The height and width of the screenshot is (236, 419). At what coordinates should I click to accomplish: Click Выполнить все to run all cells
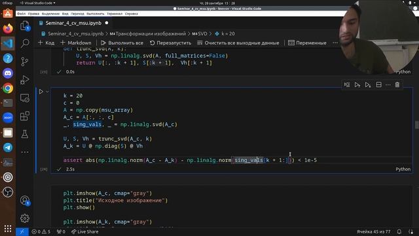[x=122, y=43]
